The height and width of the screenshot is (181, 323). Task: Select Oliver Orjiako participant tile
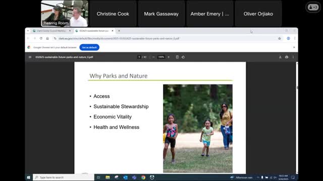(x=258, y=14)
